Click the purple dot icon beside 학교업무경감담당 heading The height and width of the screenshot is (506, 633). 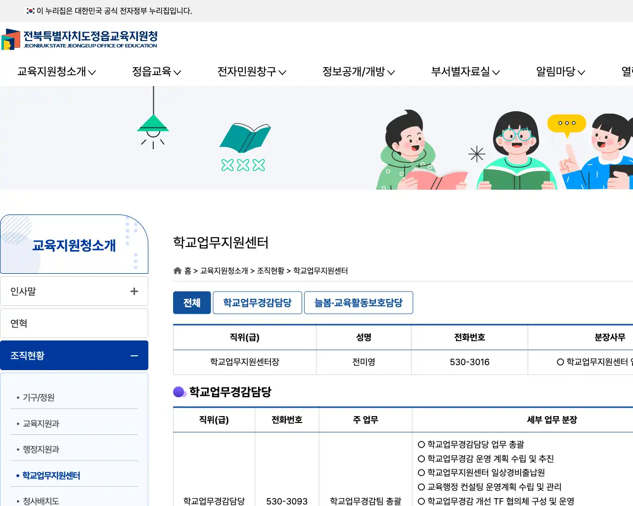pyautogui.click(x=178, y=391)
